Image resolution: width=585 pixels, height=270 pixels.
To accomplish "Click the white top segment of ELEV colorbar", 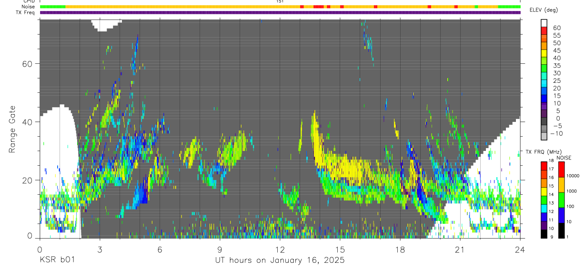I will coord(544,22).
